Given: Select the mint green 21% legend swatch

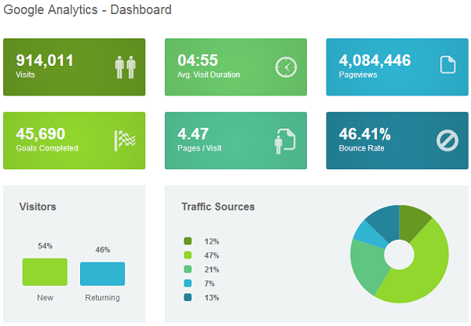Looking at the screenshot, I should pyautogui.click(x=188, y=270).
